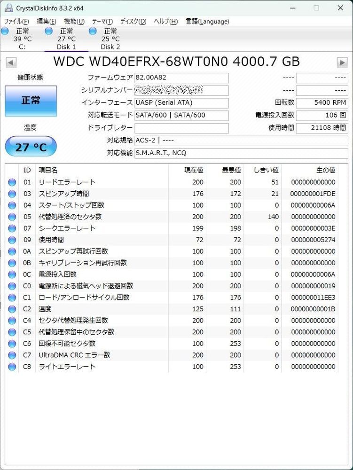Select the Disk 1 tab

[66, 39]
